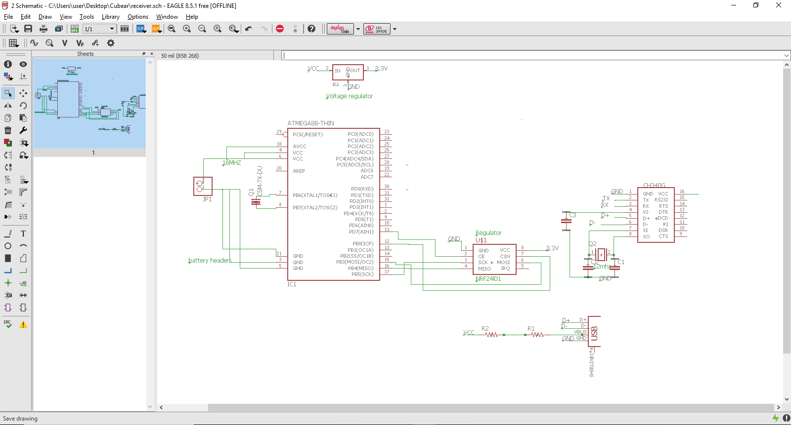Select the Text tool

tap(23, 233)
